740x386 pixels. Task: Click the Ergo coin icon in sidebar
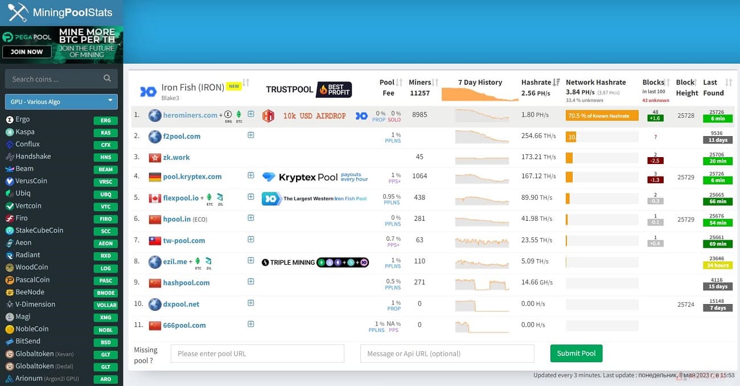click(10, 120)
